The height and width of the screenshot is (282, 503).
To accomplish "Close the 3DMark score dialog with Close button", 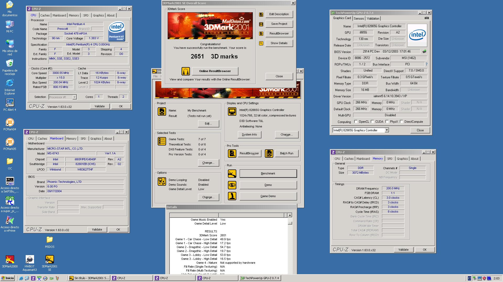I will coord(279,76).
